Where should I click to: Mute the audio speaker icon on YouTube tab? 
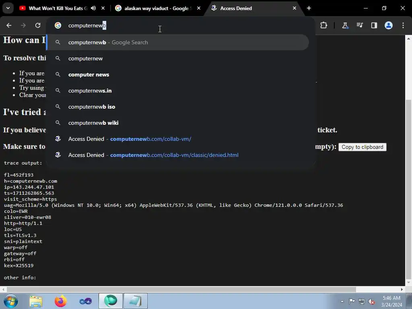(93, 8)
